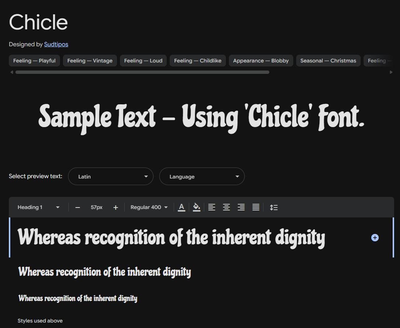Viewport: 400px width, 328px height.
Task: Align text center
Action: (227, 207)
